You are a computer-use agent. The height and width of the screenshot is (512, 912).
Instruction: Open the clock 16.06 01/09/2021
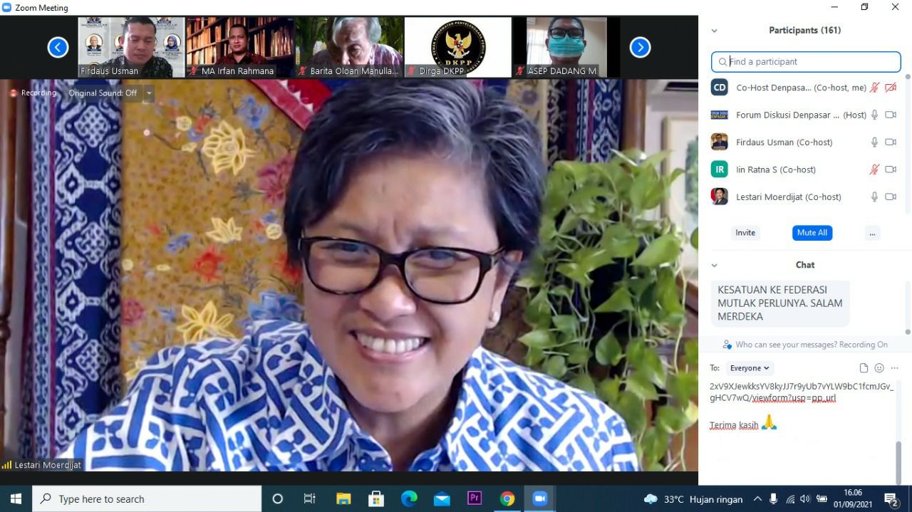(854, 498)
